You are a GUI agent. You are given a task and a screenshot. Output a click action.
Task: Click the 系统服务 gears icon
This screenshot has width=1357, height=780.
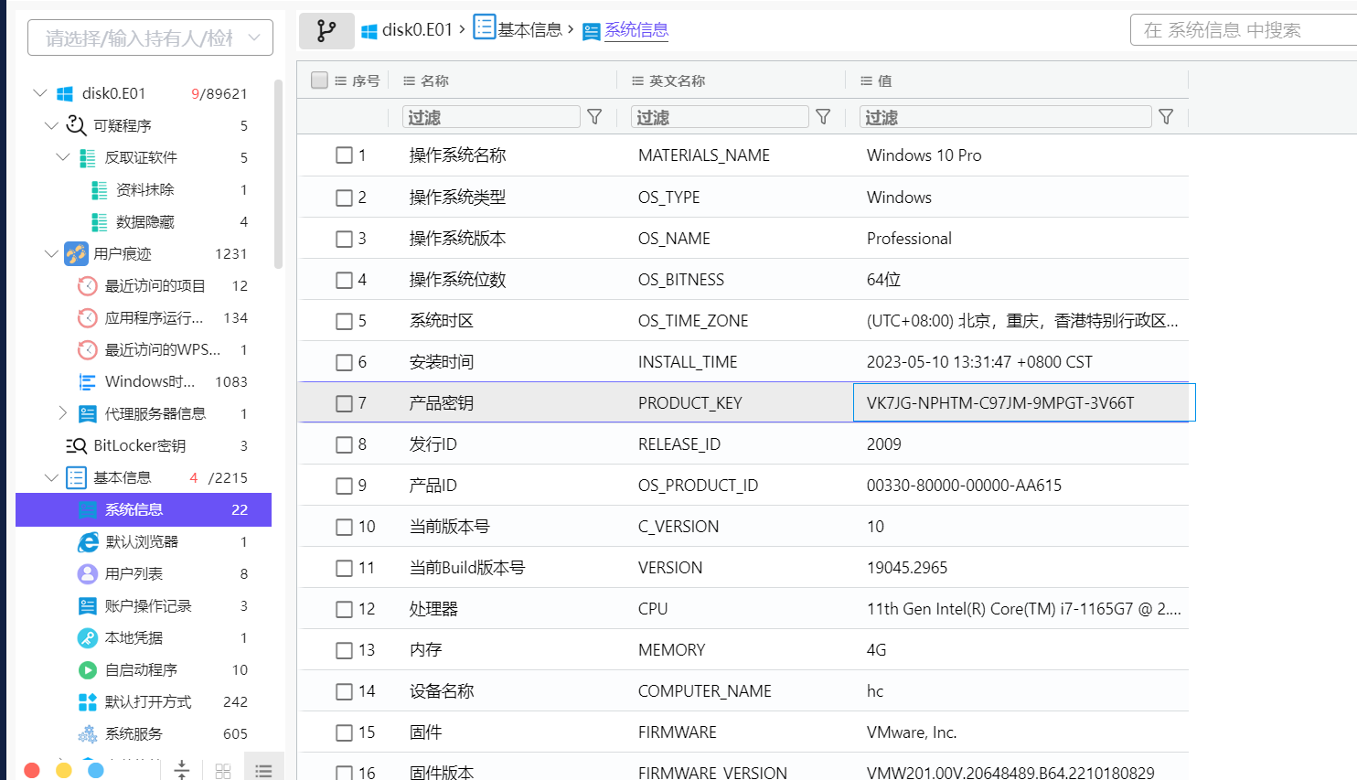coord(88,734)
